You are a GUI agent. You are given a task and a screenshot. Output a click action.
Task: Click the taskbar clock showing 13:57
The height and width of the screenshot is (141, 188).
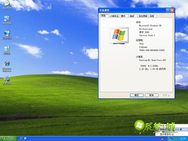tap(183, 139)
